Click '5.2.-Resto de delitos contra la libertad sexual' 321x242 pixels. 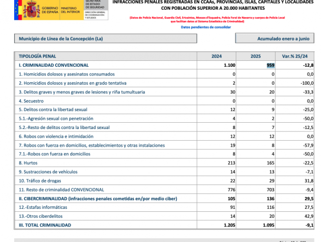[x=64, y=128]
